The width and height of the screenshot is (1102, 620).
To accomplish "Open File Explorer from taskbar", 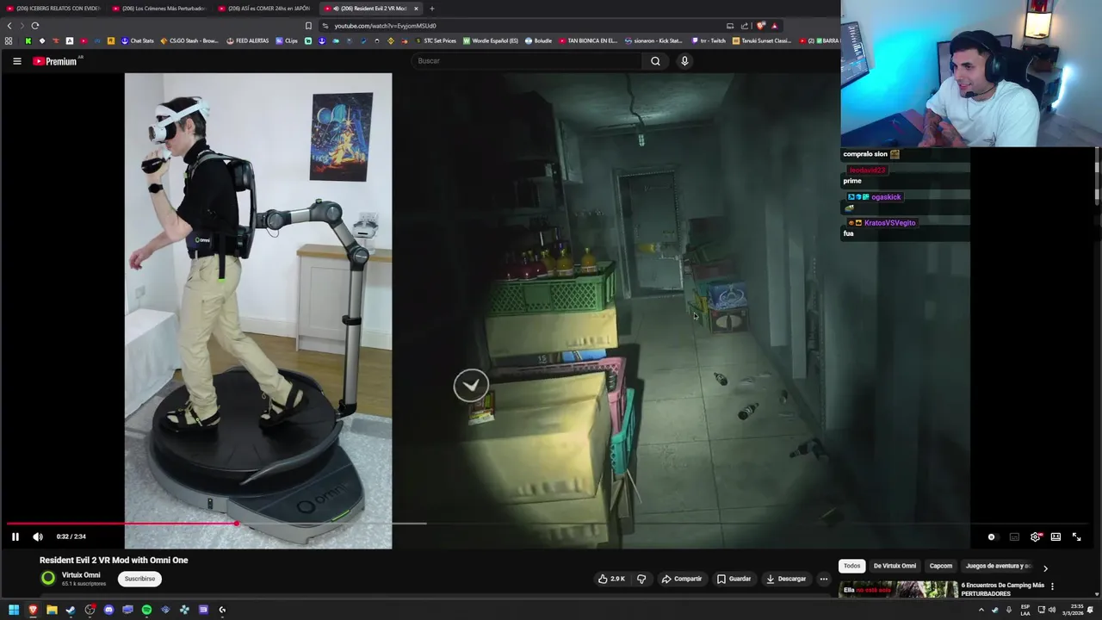I will 52,610.
